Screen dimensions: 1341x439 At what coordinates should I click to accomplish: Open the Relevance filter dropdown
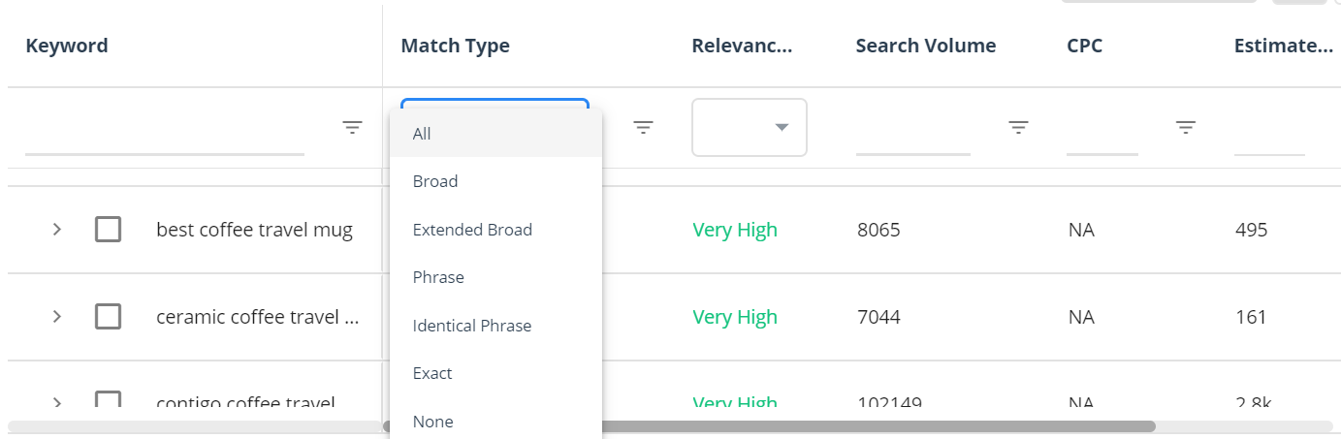coord(750,127)
